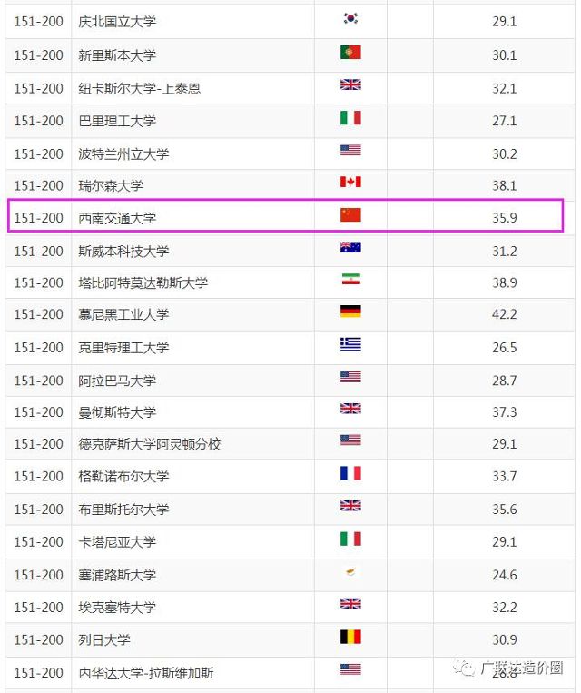Select the university name 新里斯本大学
The width and height of the screenshot is (581, 693).
117,55
